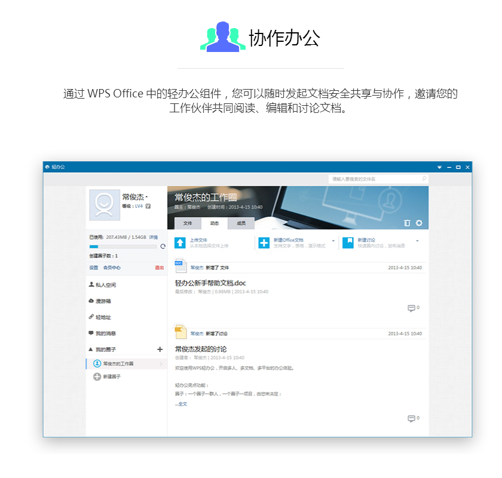Select 常俊杰的工作圈 in the sidebar
This screenshot has height=478, width=502.
click(118, 363)
